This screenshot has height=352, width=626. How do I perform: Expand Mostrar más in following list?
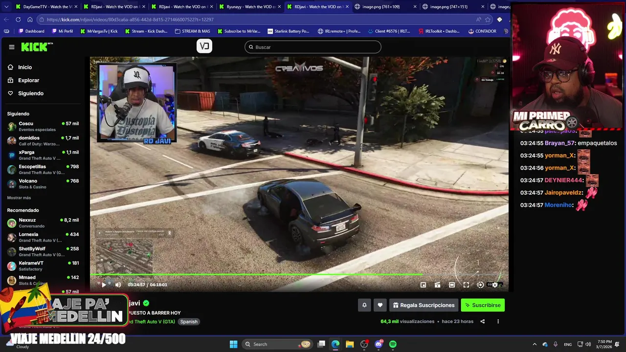[x=19, y=198]
